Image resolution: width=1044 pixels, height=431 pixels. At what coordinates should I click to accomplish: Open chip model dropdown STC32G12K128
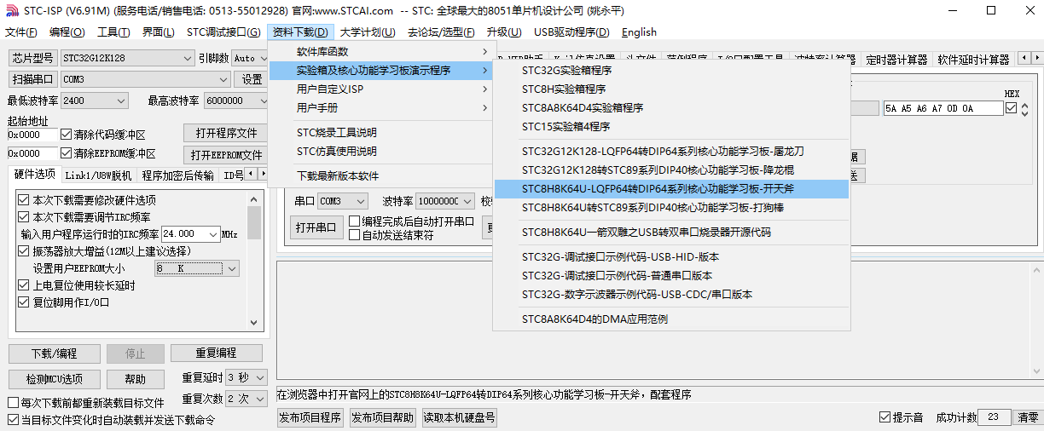pos(126,58)
